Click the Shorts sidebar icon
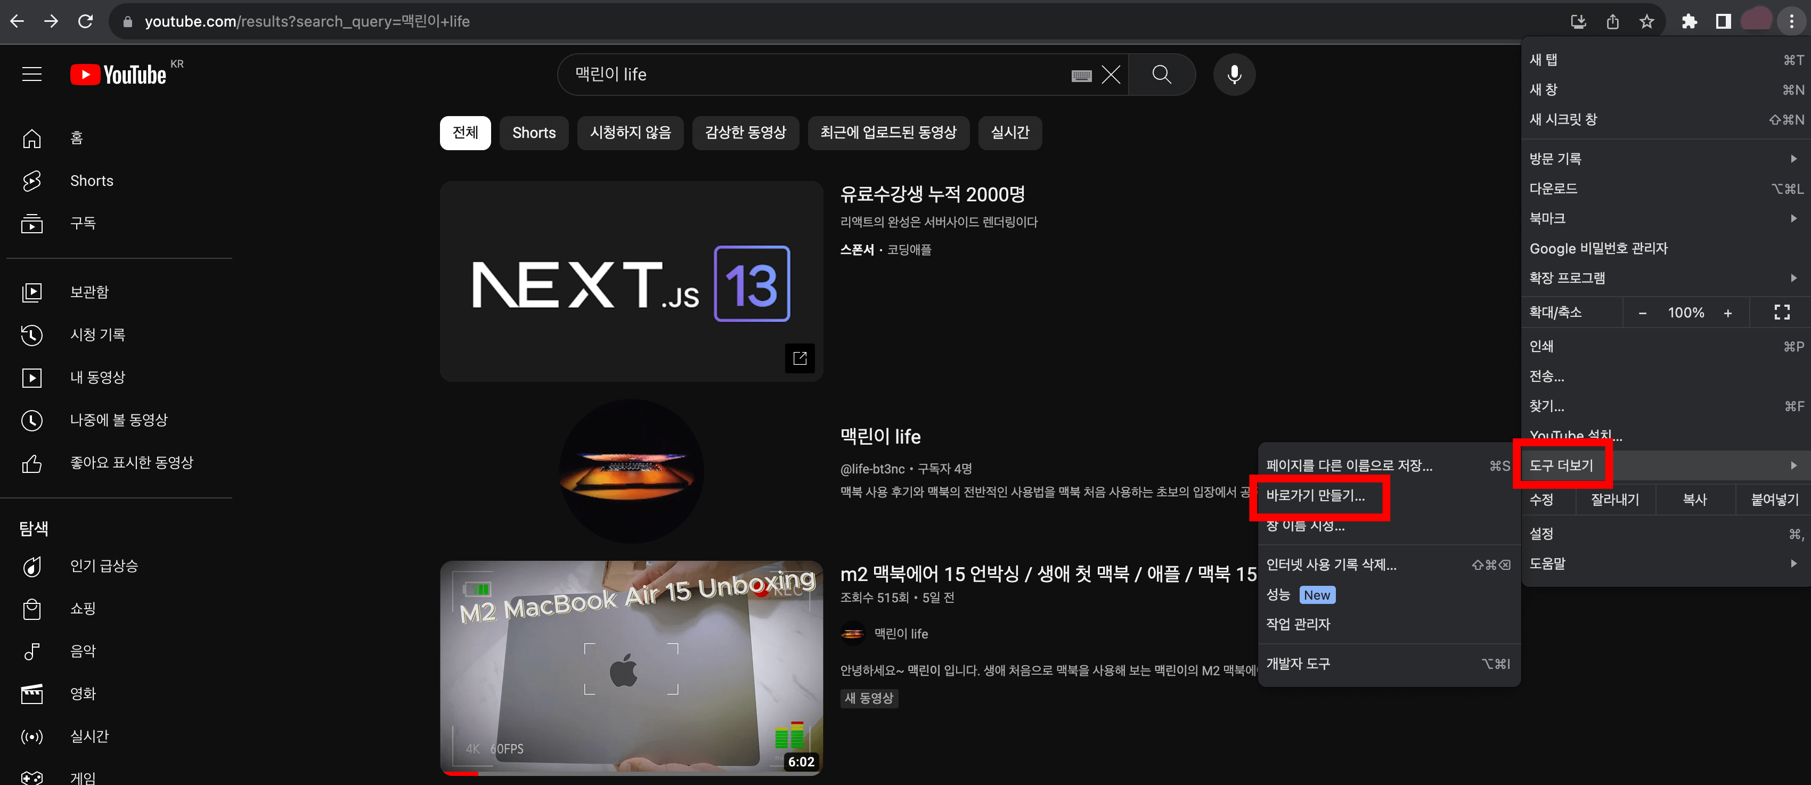Screen dimensions: 1811x785 pyautogui.click(x=31, y=180)
